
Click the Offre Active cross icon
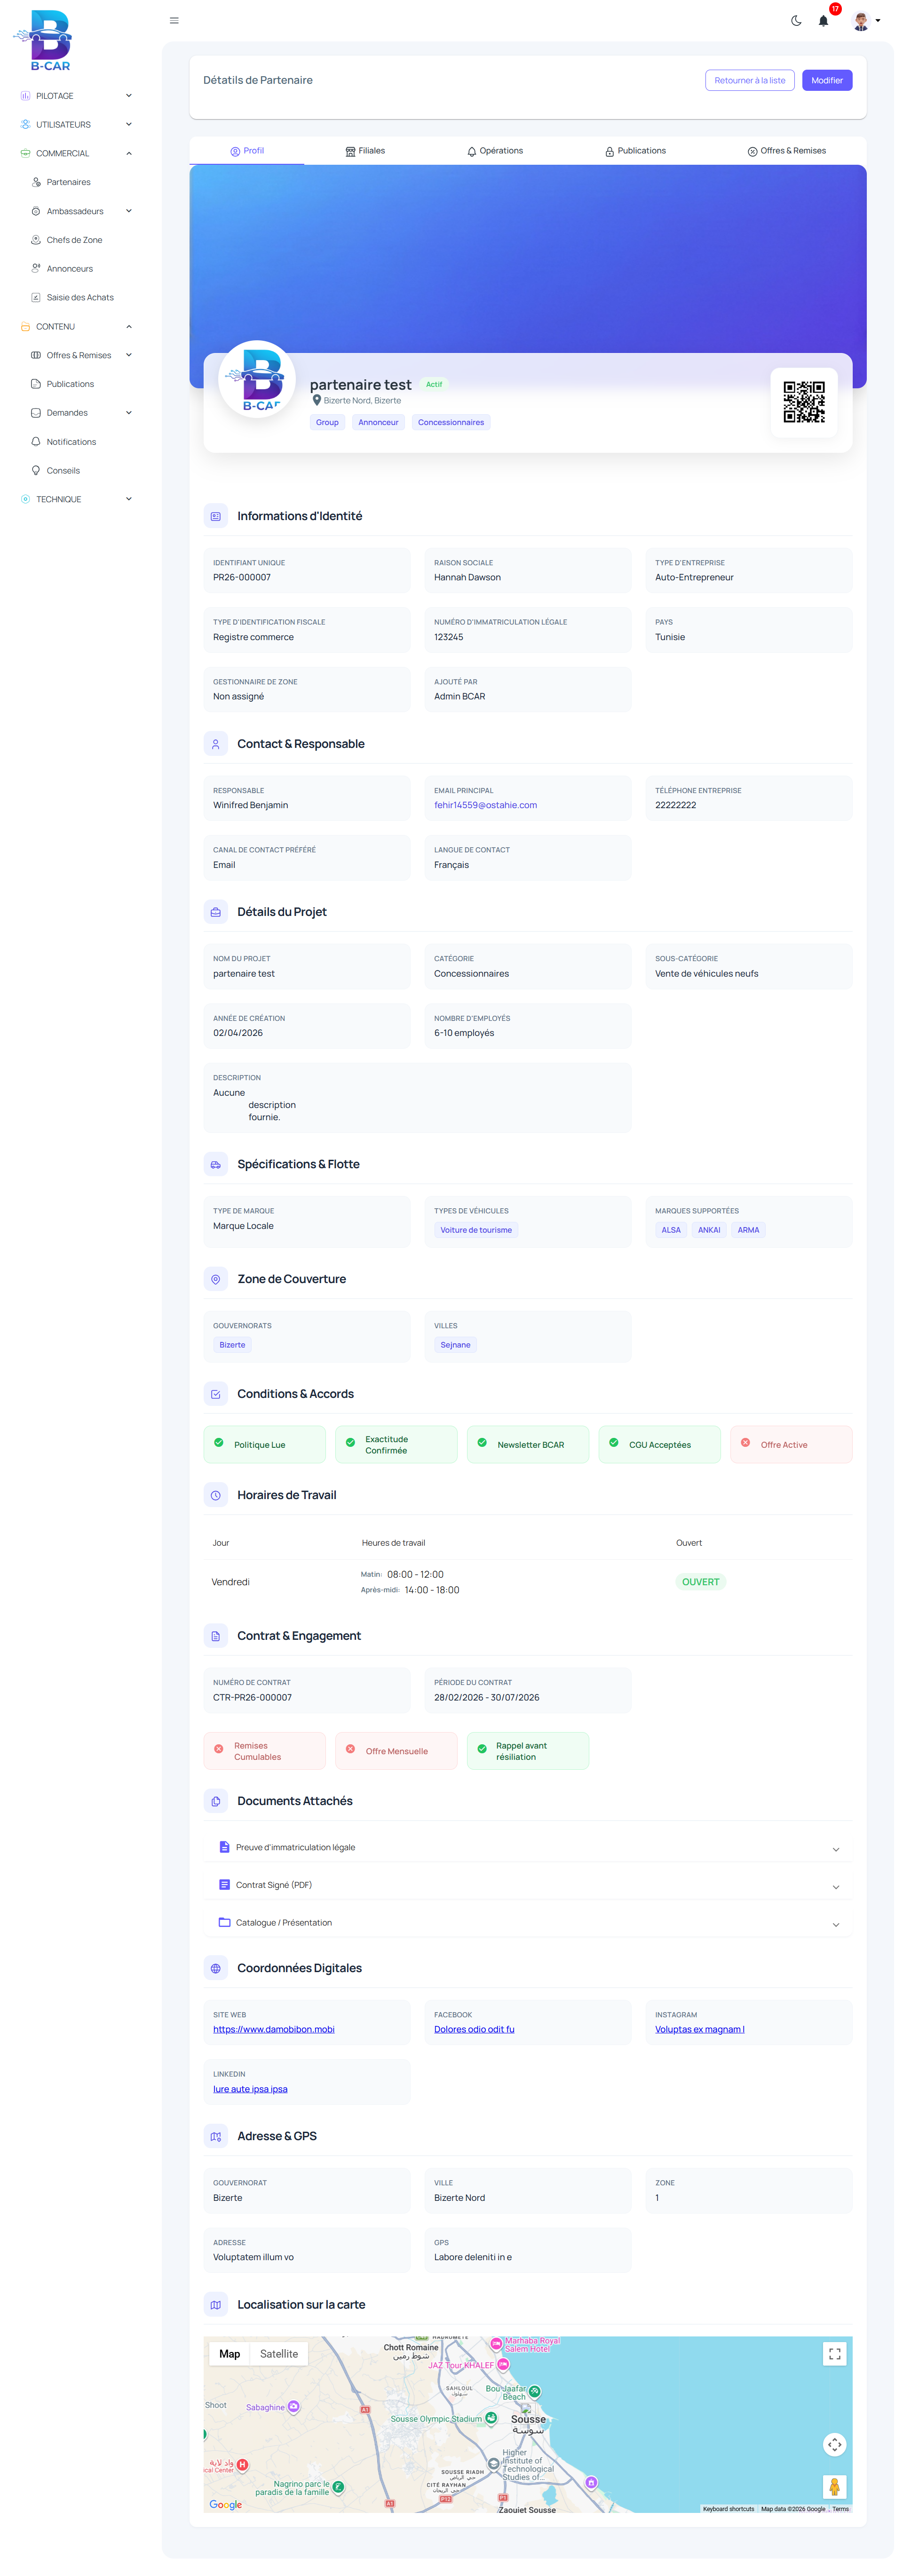(745, 1443)
